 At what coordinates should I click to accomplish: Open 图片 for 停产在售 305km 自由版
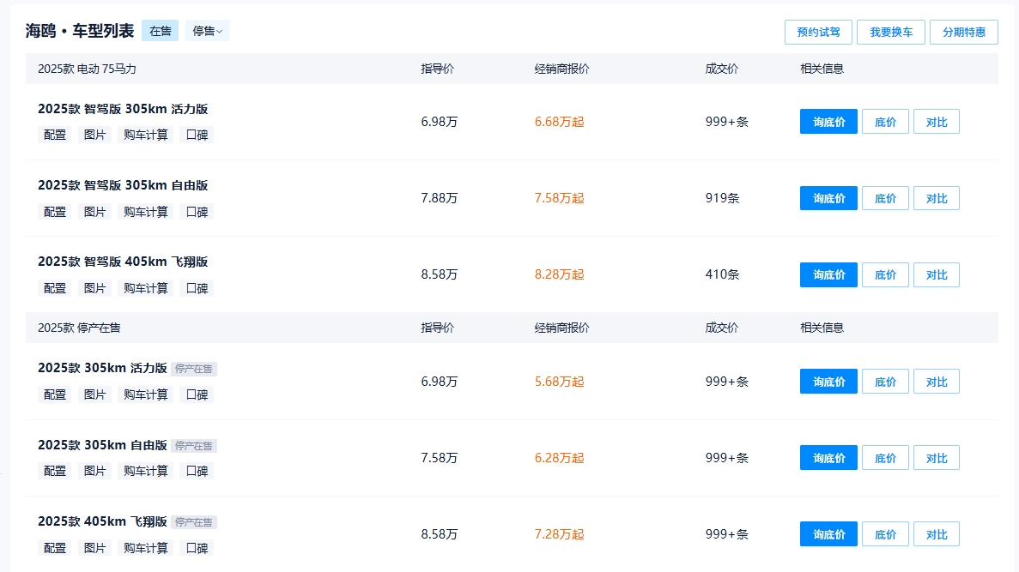(95, 471)
